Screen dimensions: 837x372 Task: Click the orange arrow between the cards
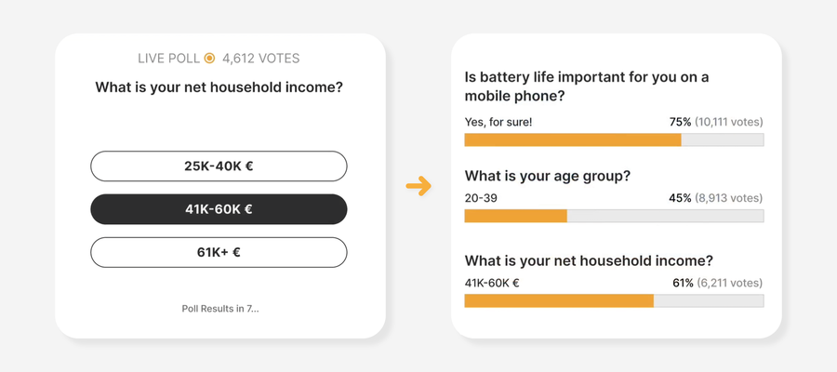418,186
